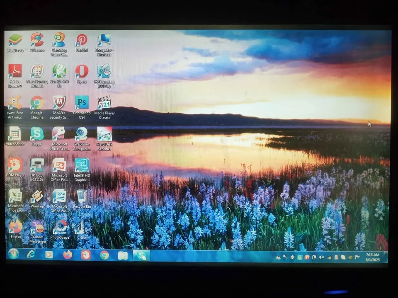Select the Camfrog Video Chat icon
The height and width of the screenshot is (298, 398).
point(59,44)
